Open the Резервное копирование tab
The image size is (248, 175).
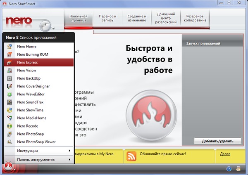click(195, 18)
